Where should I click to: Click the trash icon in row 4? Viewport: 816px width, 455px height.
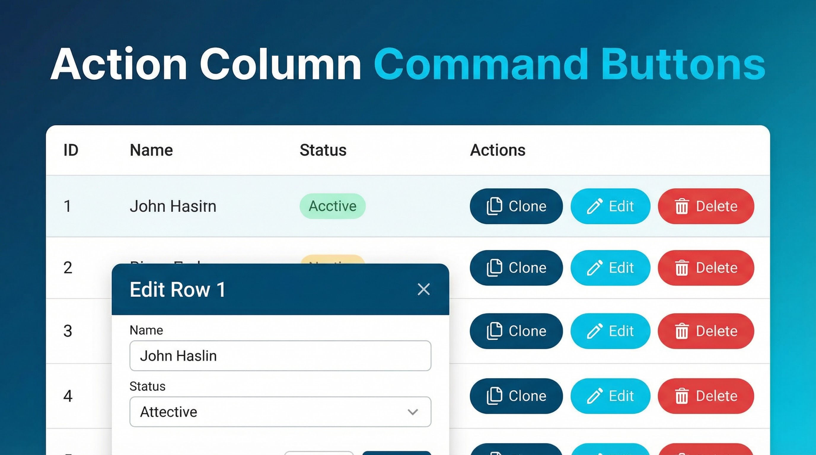pyautogui.click(x=682, y=396)
